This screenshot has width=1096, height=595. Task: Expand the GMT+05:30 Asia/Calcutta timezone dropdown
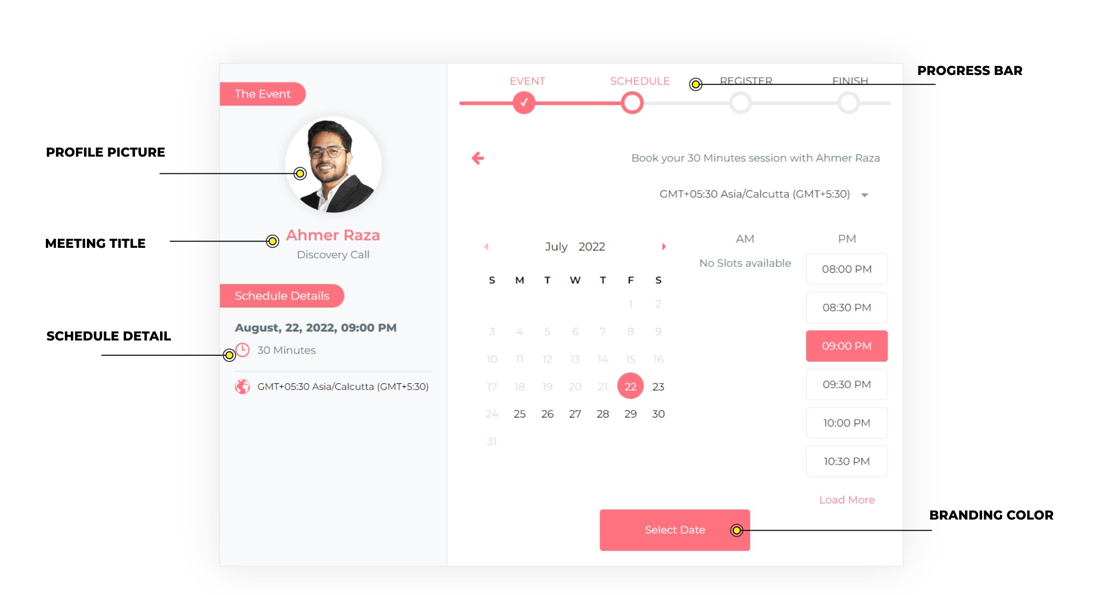[867, 195]
